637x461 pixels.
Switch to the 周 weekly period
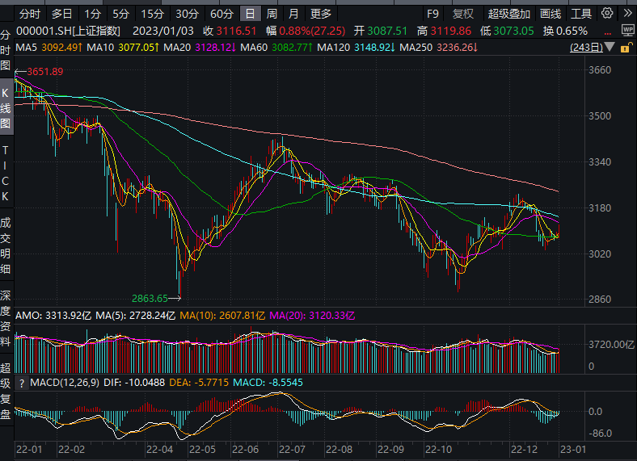272,14
